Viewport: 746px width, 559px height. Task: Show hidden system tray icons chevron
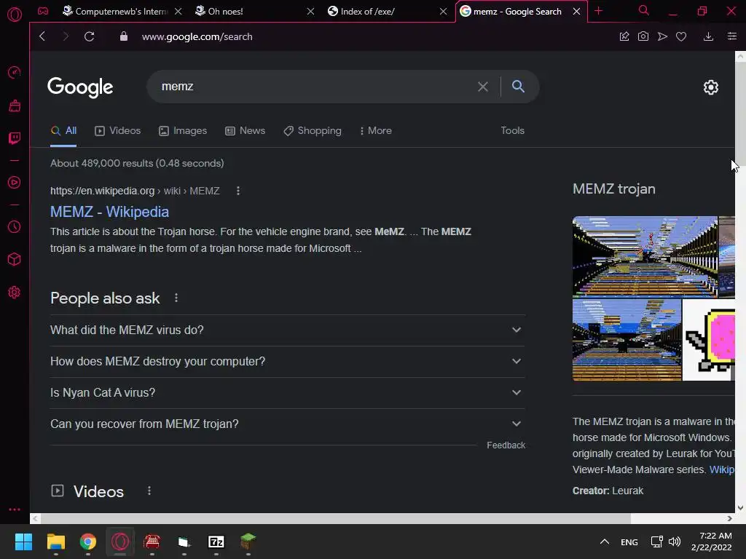point(604,542)
